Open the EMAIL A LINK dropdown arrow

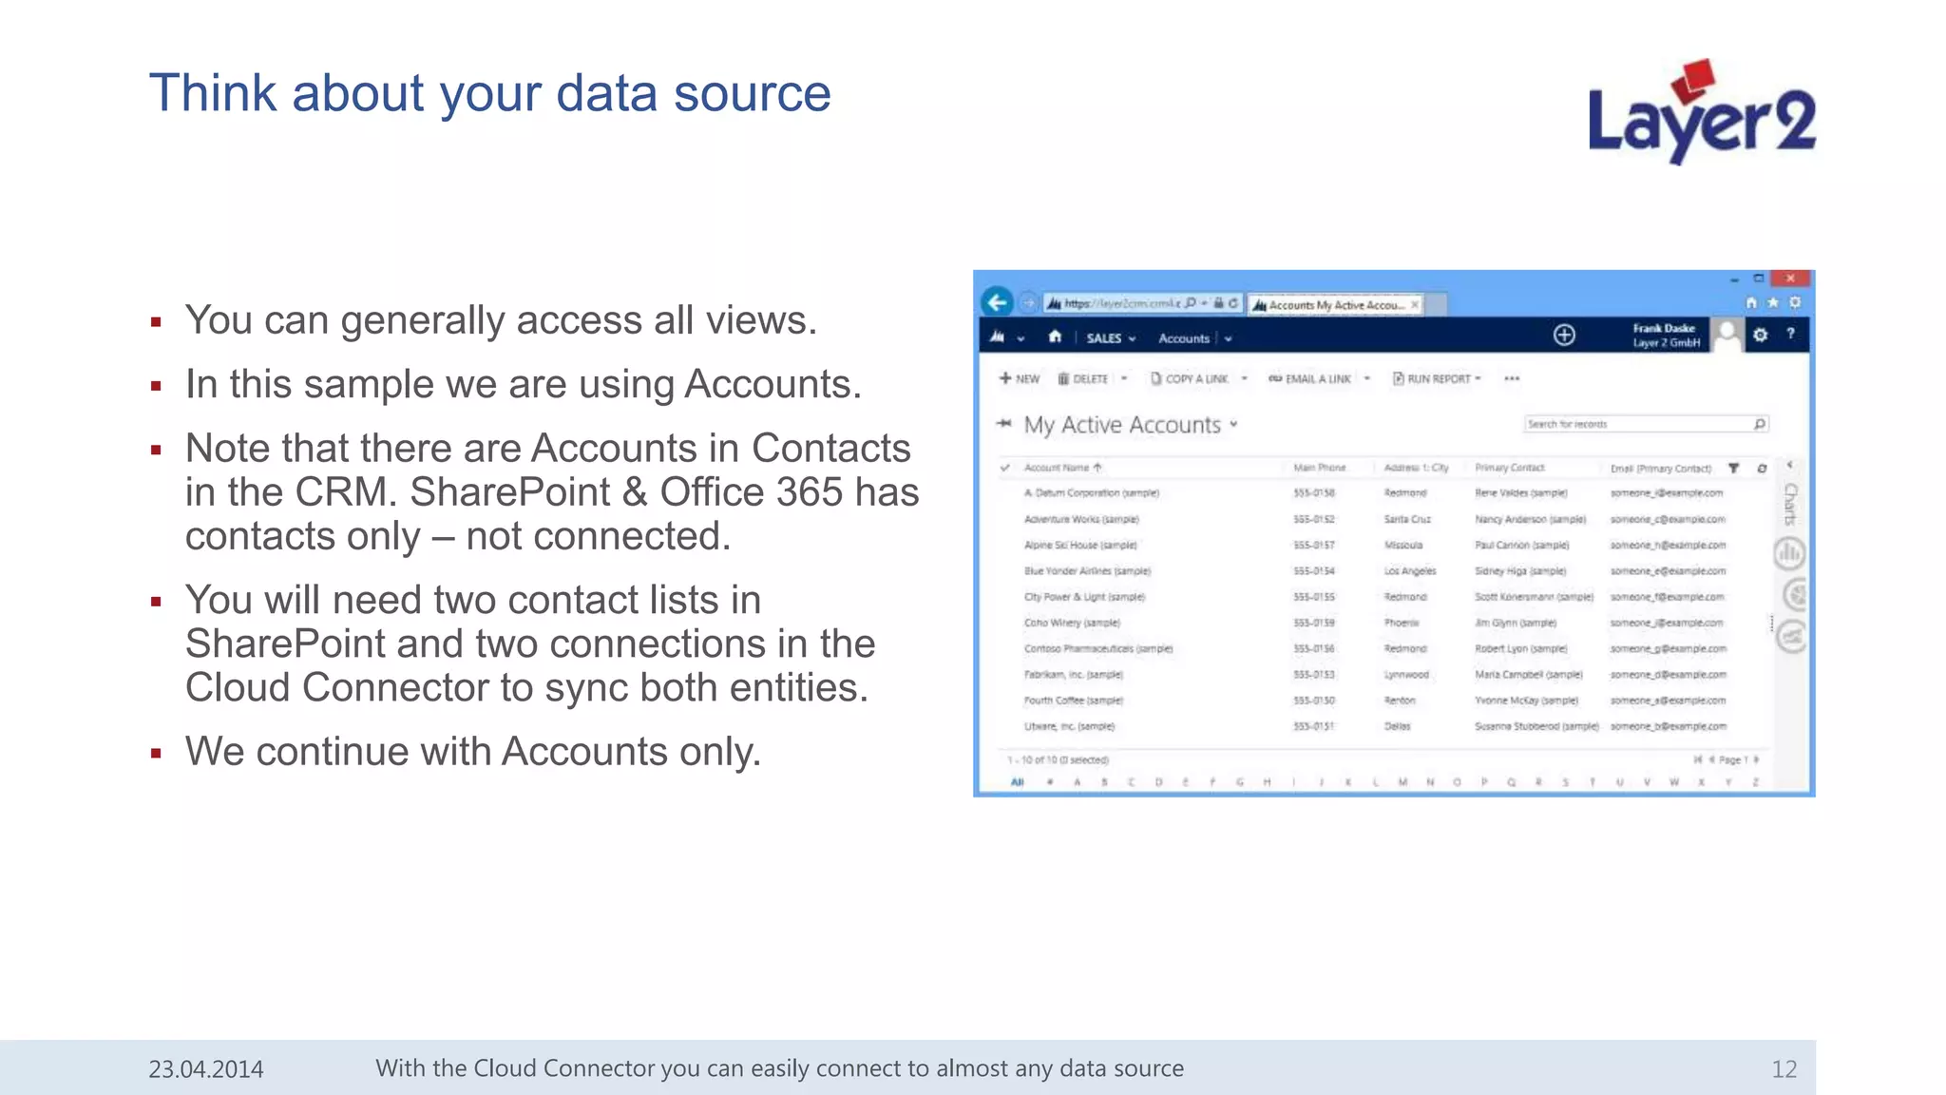1367,378
